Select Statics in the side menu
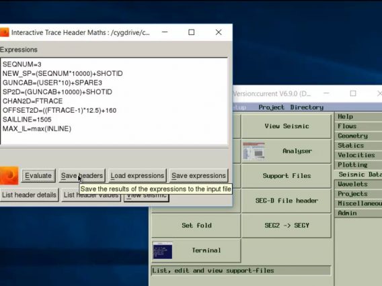The image size is (382, 286). (x=358, y=146)
